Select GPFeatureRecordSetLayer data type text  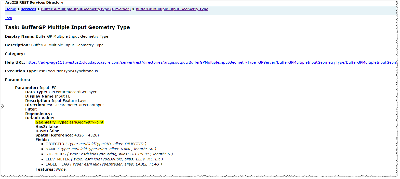pos(73,92)
